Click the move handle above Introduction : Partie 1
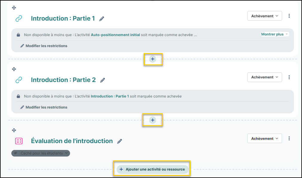The width and height of the screenshot is (302, 178). tap(14, 8)
